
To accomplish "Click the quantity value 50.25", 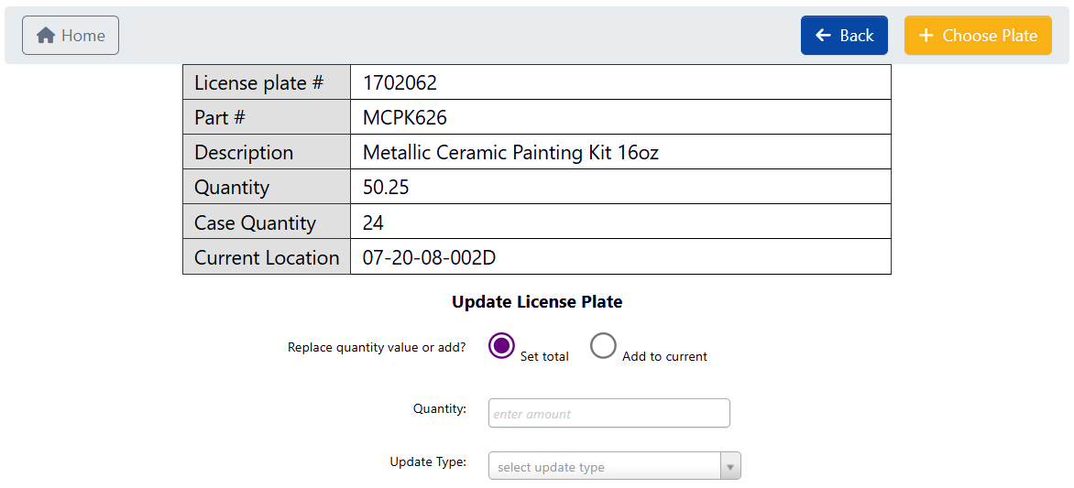I will pyautogui.click(x=386, y=188).
